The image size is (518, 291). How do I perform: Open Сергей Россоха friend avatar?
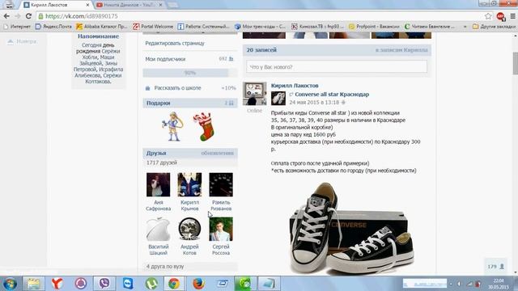221,229
